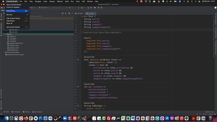The image size is (217, 122).
Task: Open Visual Studio Code from the Dock
Action: click(50, 118)
